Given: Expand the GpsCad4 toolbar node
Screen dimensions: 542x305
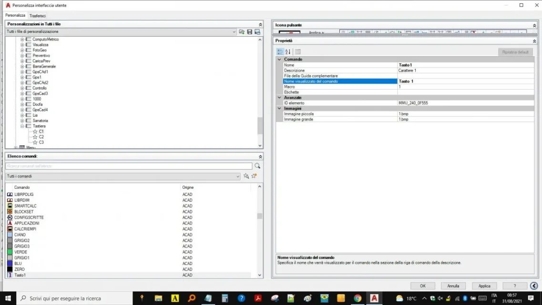Looking at the screenshot, I should coord(22,110).
